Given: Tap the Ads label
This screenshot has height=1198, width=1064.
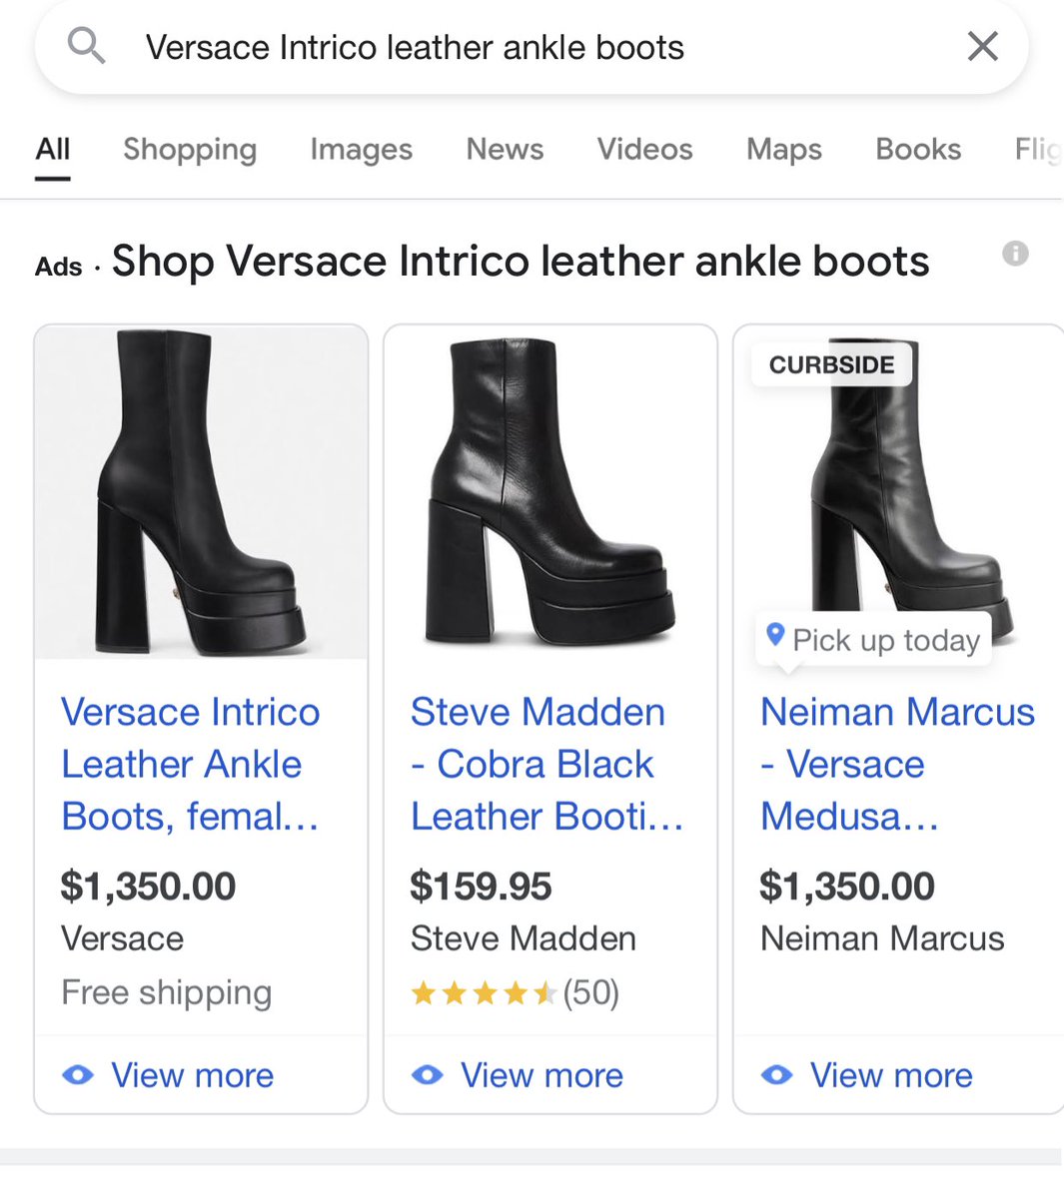Looking at the screenshot, I should click(58, 267).
